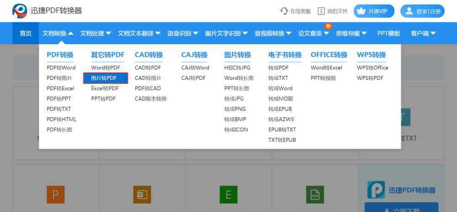457x212 pixels.
Task: Select CAJ转Word menu entry
Action: [195, 68]
